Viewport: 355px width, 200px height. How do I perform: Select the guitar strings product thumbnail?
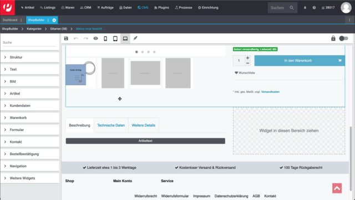click(x=80, y=73)
